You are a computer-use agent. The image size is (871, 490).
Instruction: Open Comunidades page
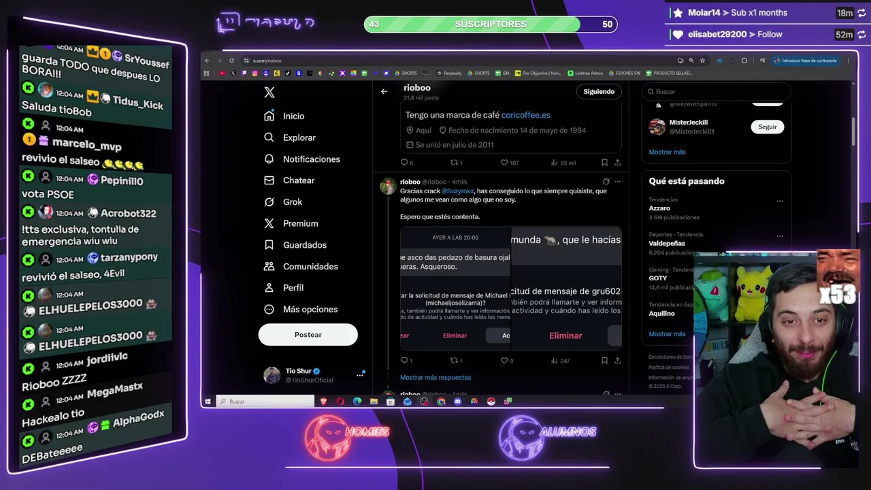301,266
